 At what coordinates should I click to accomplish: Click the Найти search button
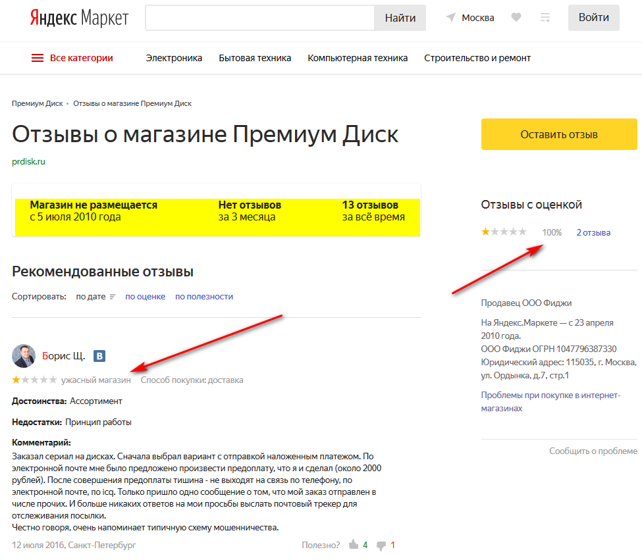[x=400, y=18]
